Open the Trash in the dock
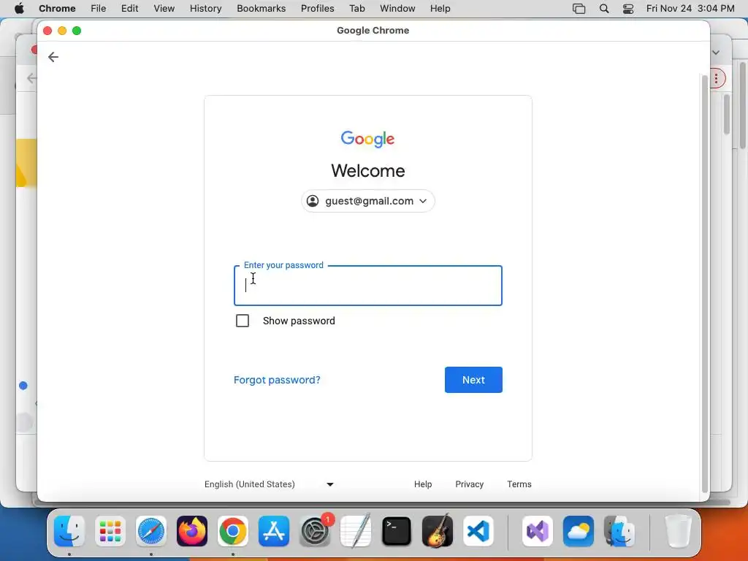The image size is (748, 561). (678, 531)
